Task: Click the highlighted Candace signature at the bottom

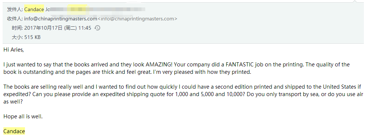Action: coord(14,131)
